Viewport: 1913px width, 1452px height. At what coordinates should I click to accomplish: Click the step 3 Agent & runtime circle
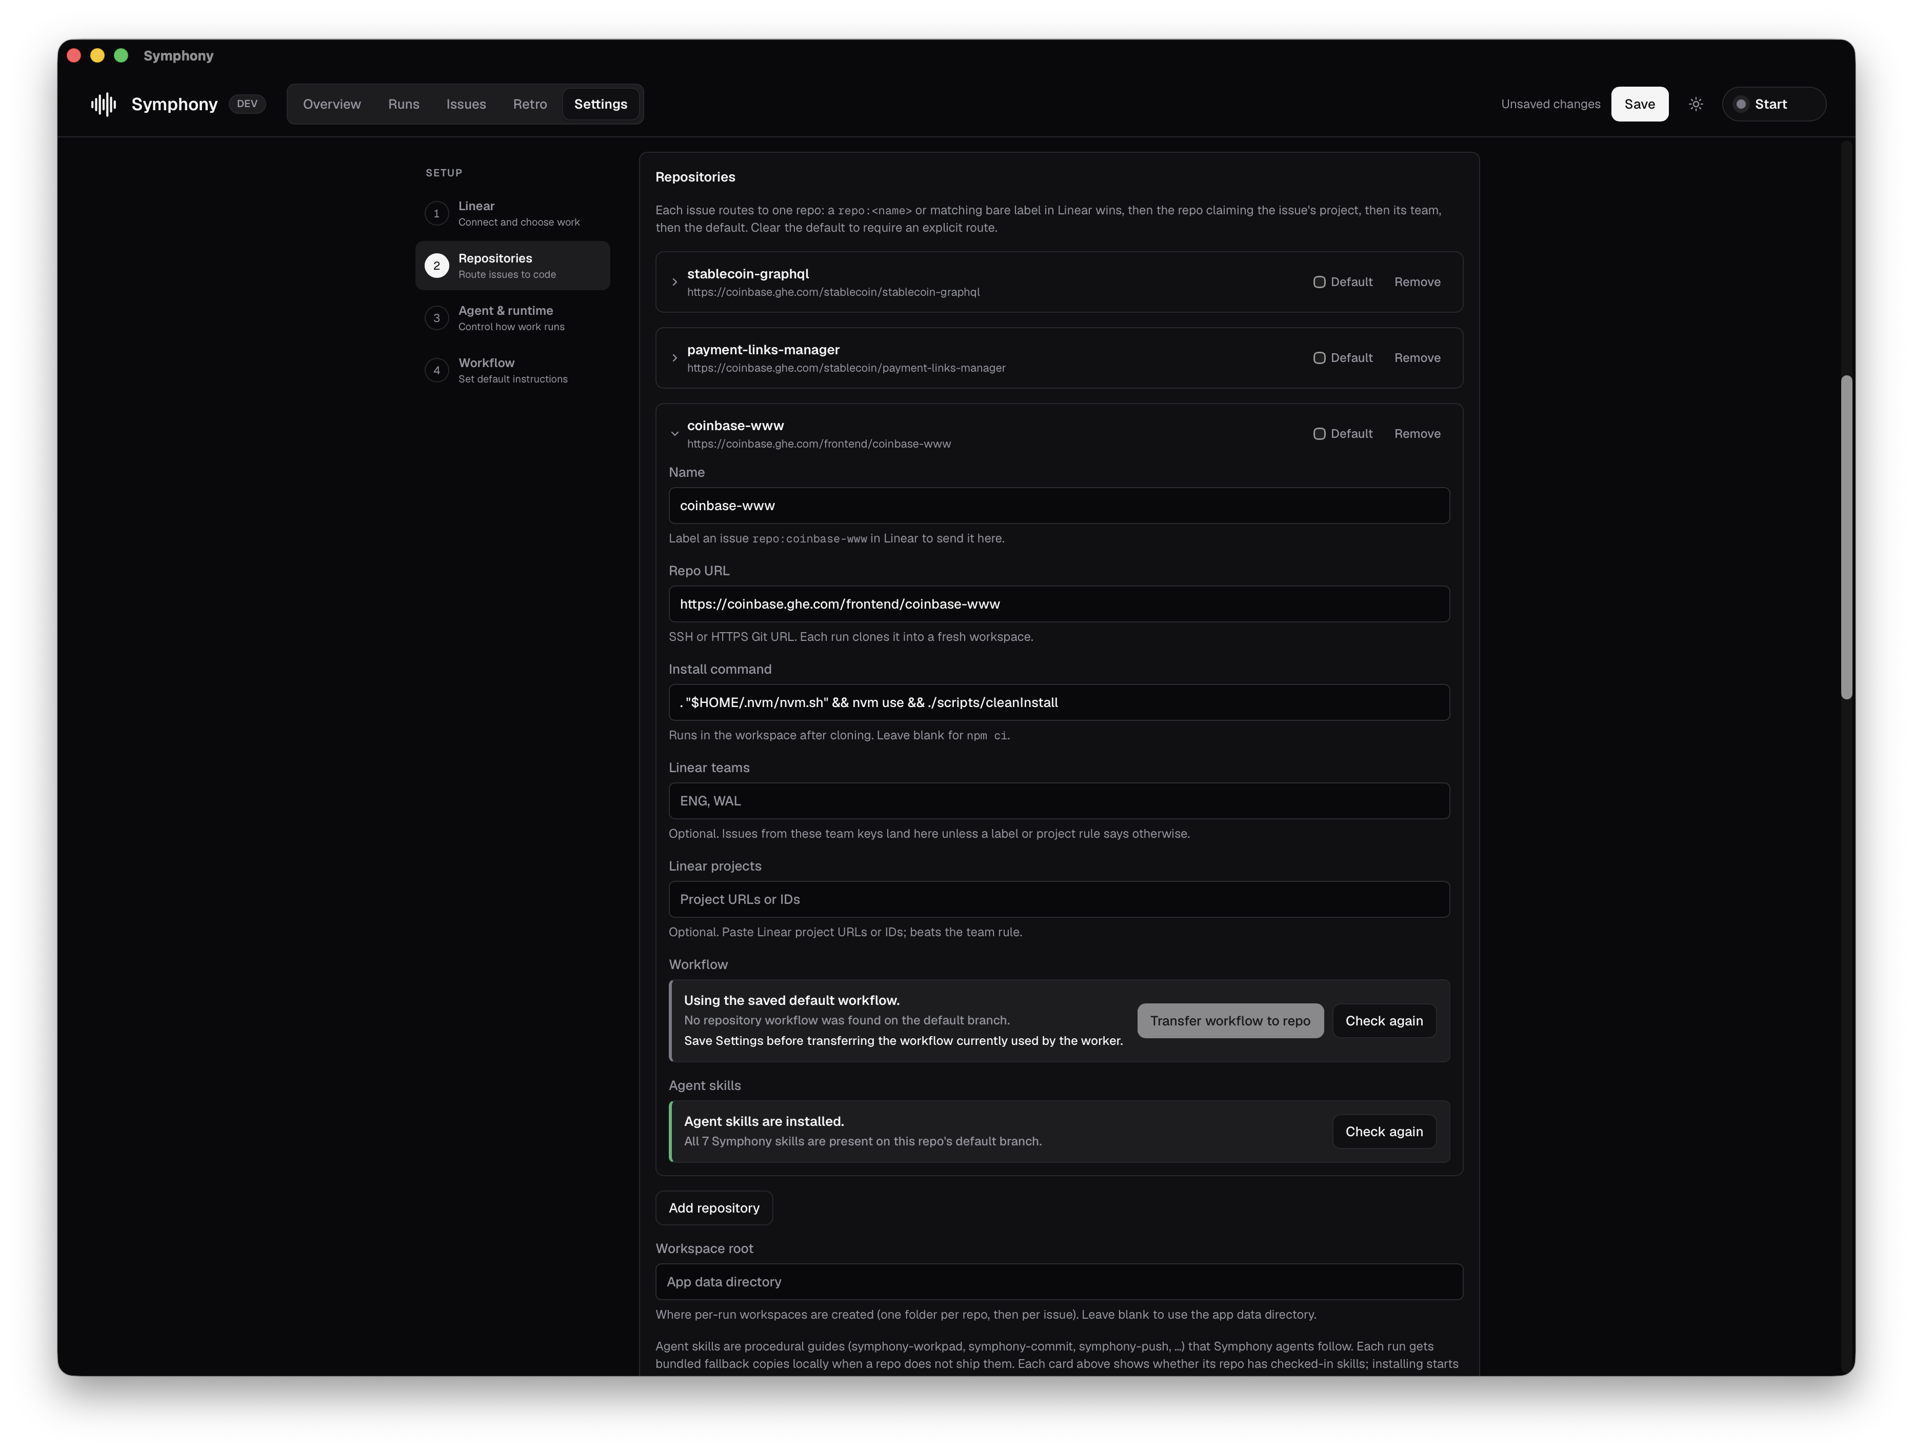(x=437, y=318)
